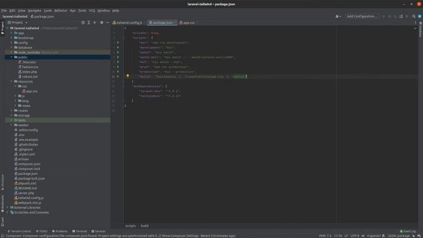Open the user account icon dropdown
The width and height of the screenshot is (423, 238).
point(338,17)
